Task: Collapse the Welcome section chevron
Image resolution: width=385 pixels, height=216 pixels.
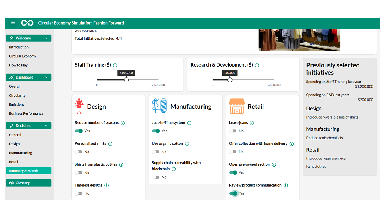Action: (46, 38)
